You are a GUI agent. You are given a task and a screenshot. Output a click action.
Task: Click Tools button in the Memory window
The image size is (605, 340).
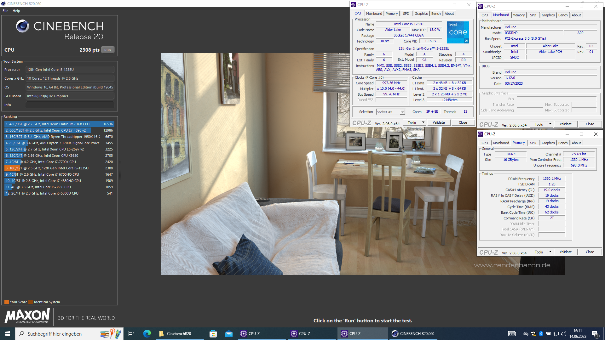click(539, 252)
